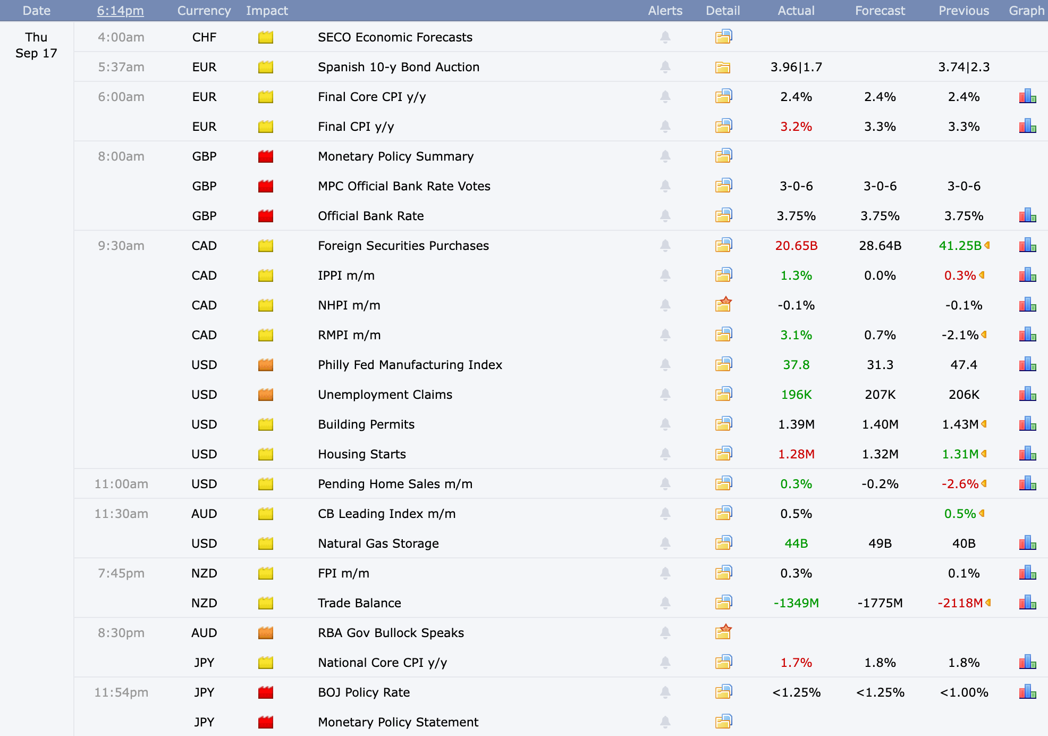Screen dimensions: 1048x736
Task: Click the Impact column header
Action: point(267,11)
